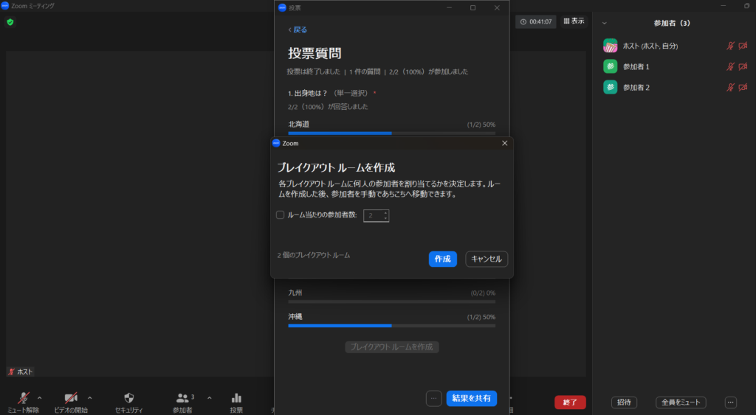This screenshot has height=415, width=756.
Task: Go back using the 戻る link
Action: click(298, 29)
